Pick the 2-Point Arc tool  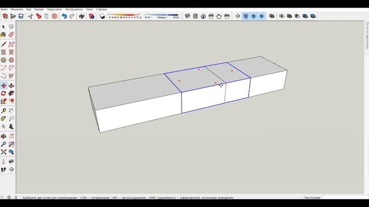coord(11,68)
